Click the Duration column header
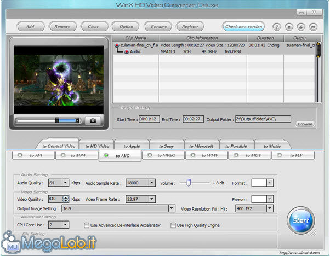Screen dimensions: 330x256 click(x=265, y=38)
